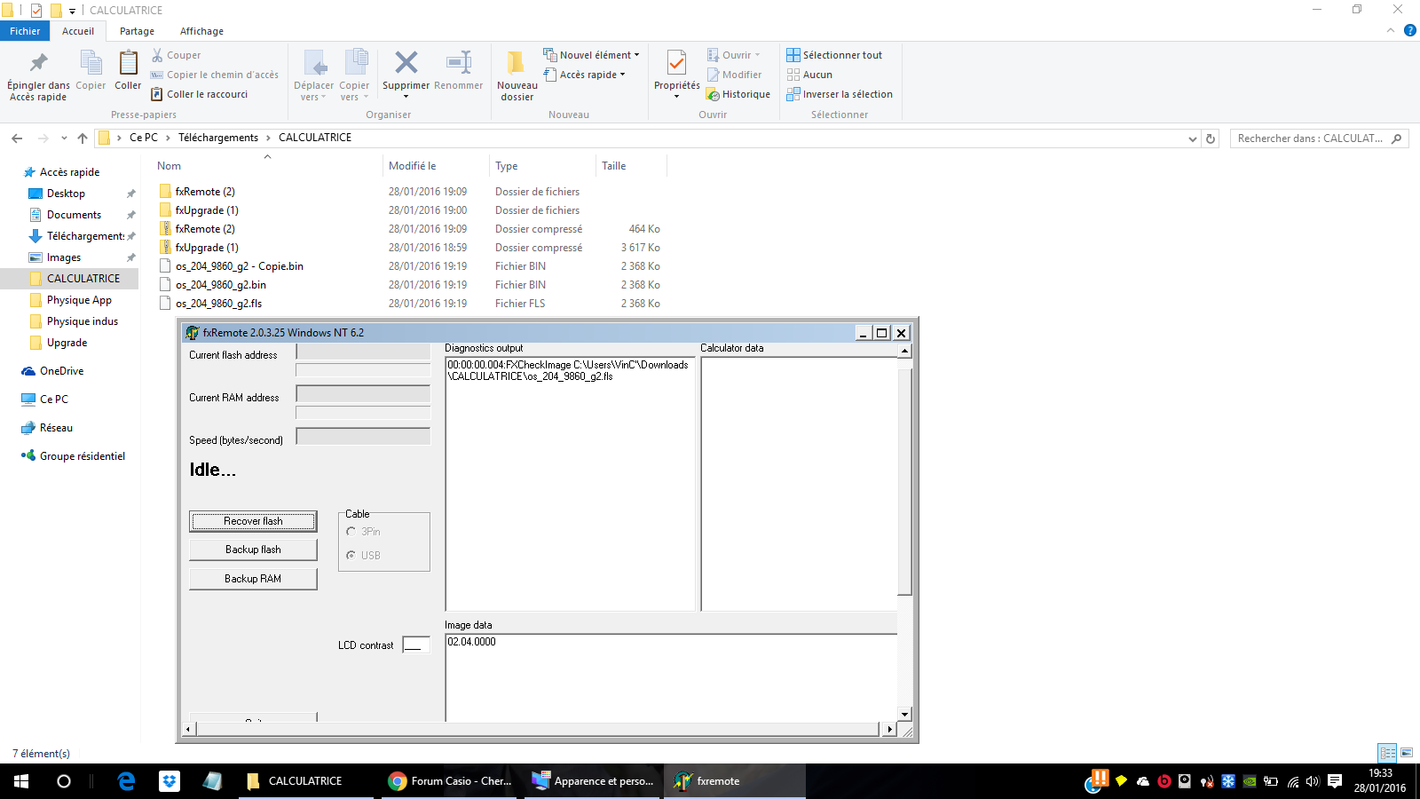Click Modifier in ribbon
1420x799 pixels.
[734, 75]
